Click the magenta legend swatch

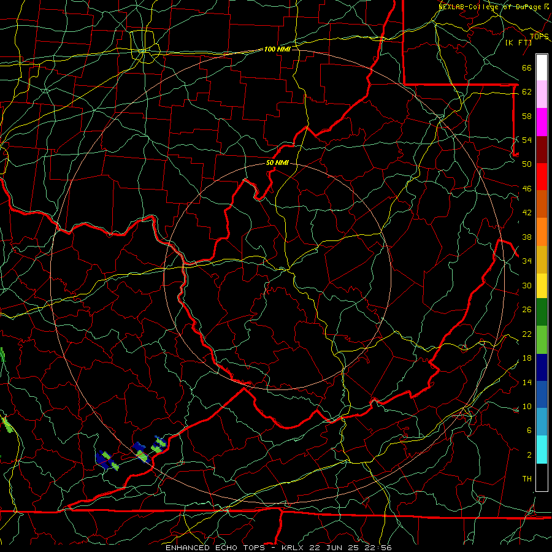(x=542, y=122)
